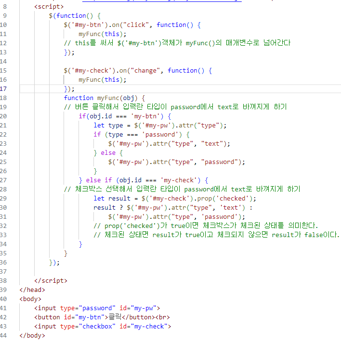Click line number 41 in the gutter
The width and height of the screenshot is (341, 340).
click(3, 308)
